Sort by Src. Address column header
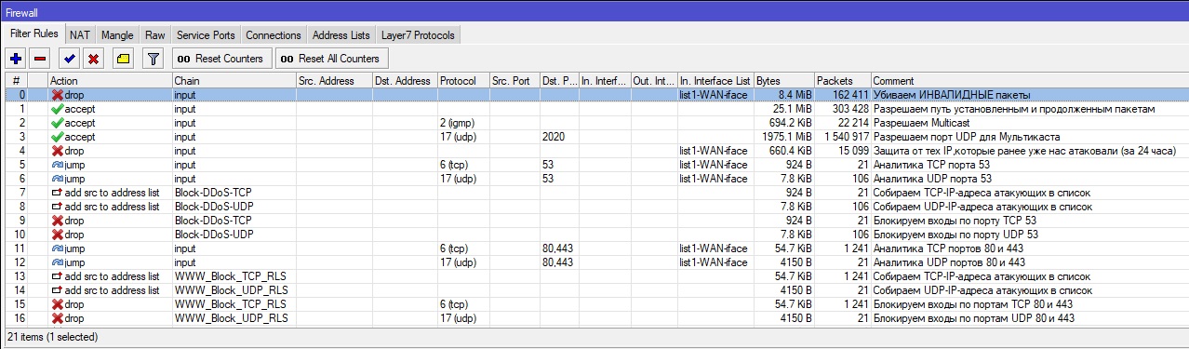 coord(334,81)
